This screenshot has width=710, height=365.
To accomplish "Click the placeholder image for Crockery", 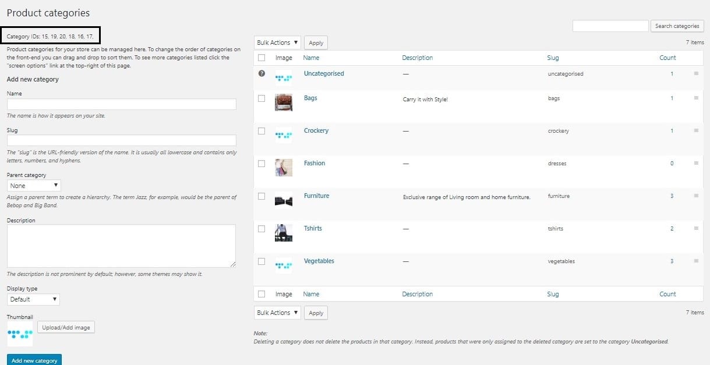I will (283, 135).
